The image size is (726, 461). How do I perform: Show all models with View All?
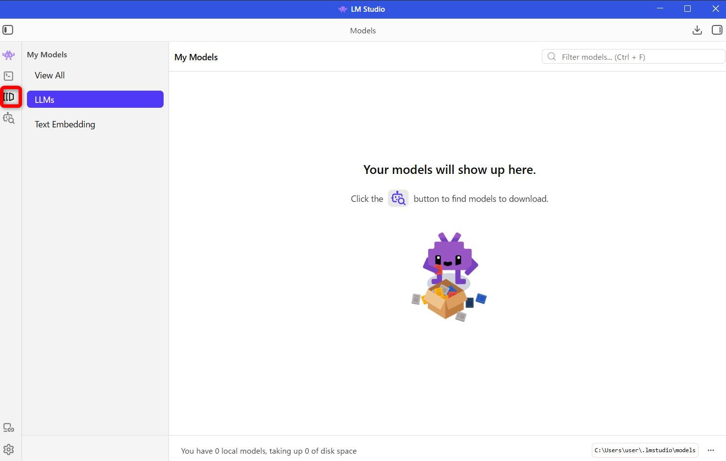(49, 75)
